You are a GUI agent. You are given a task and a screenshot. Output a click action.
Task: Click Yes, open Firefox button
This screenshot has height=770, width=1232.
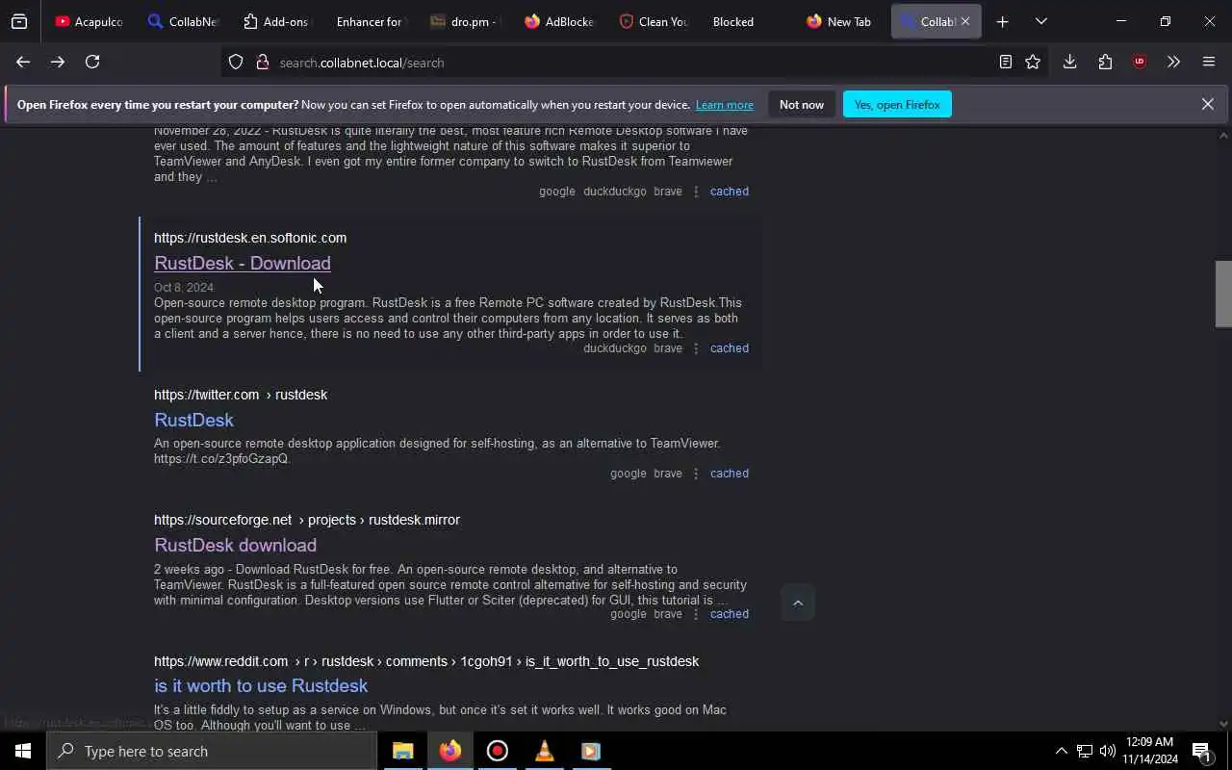coord(897,104)
